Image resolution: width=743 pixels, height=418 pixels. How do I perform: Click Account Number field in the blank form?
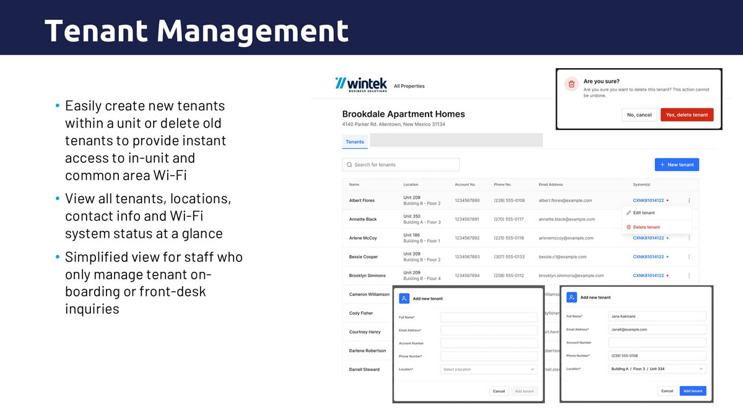click(x=489, y=343)
